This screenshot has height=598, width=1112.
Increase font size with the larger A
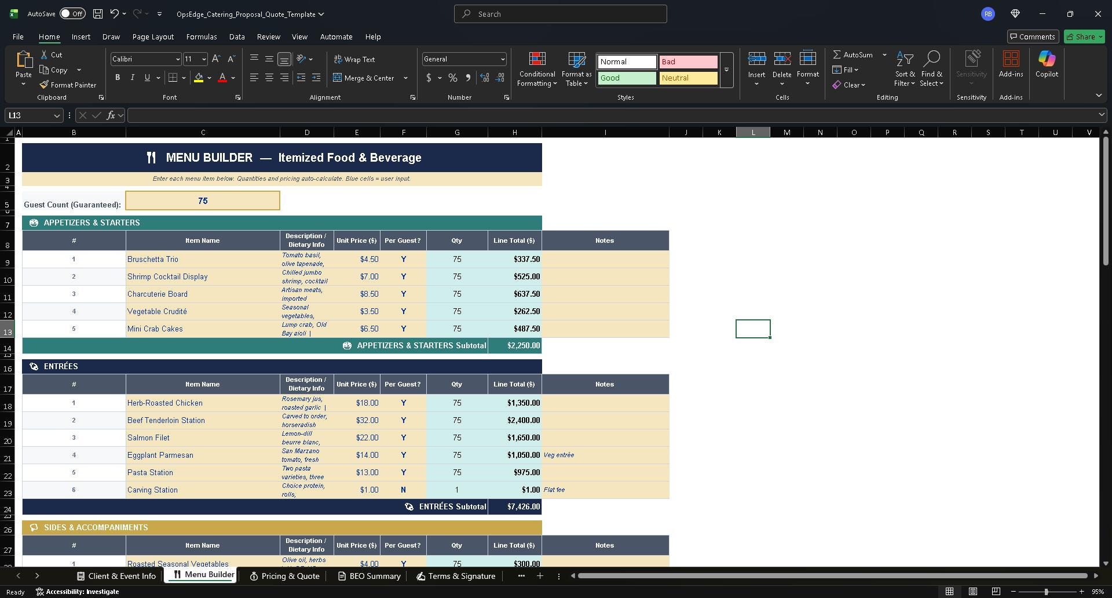[216, 59]
